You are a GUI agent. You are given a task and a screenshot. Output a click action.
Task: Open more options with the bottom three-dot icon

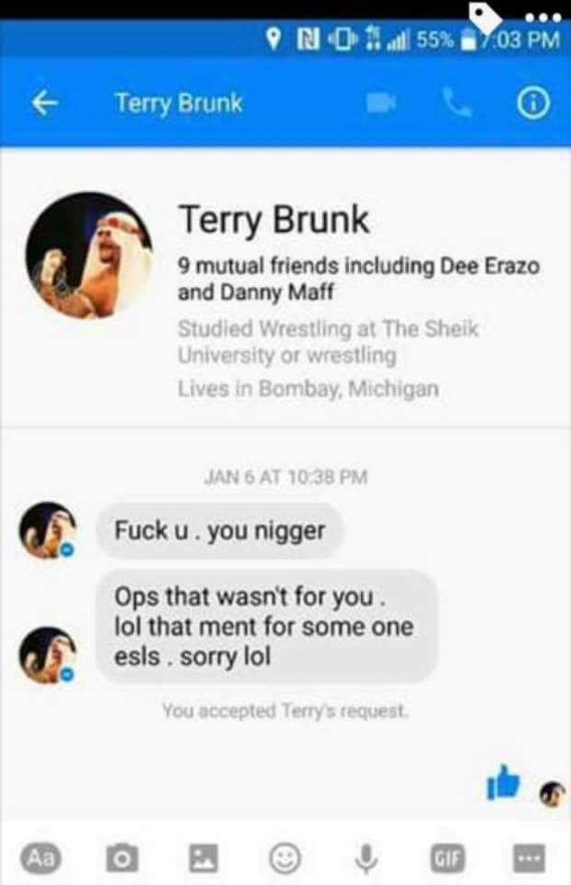(x=529, y=858)
